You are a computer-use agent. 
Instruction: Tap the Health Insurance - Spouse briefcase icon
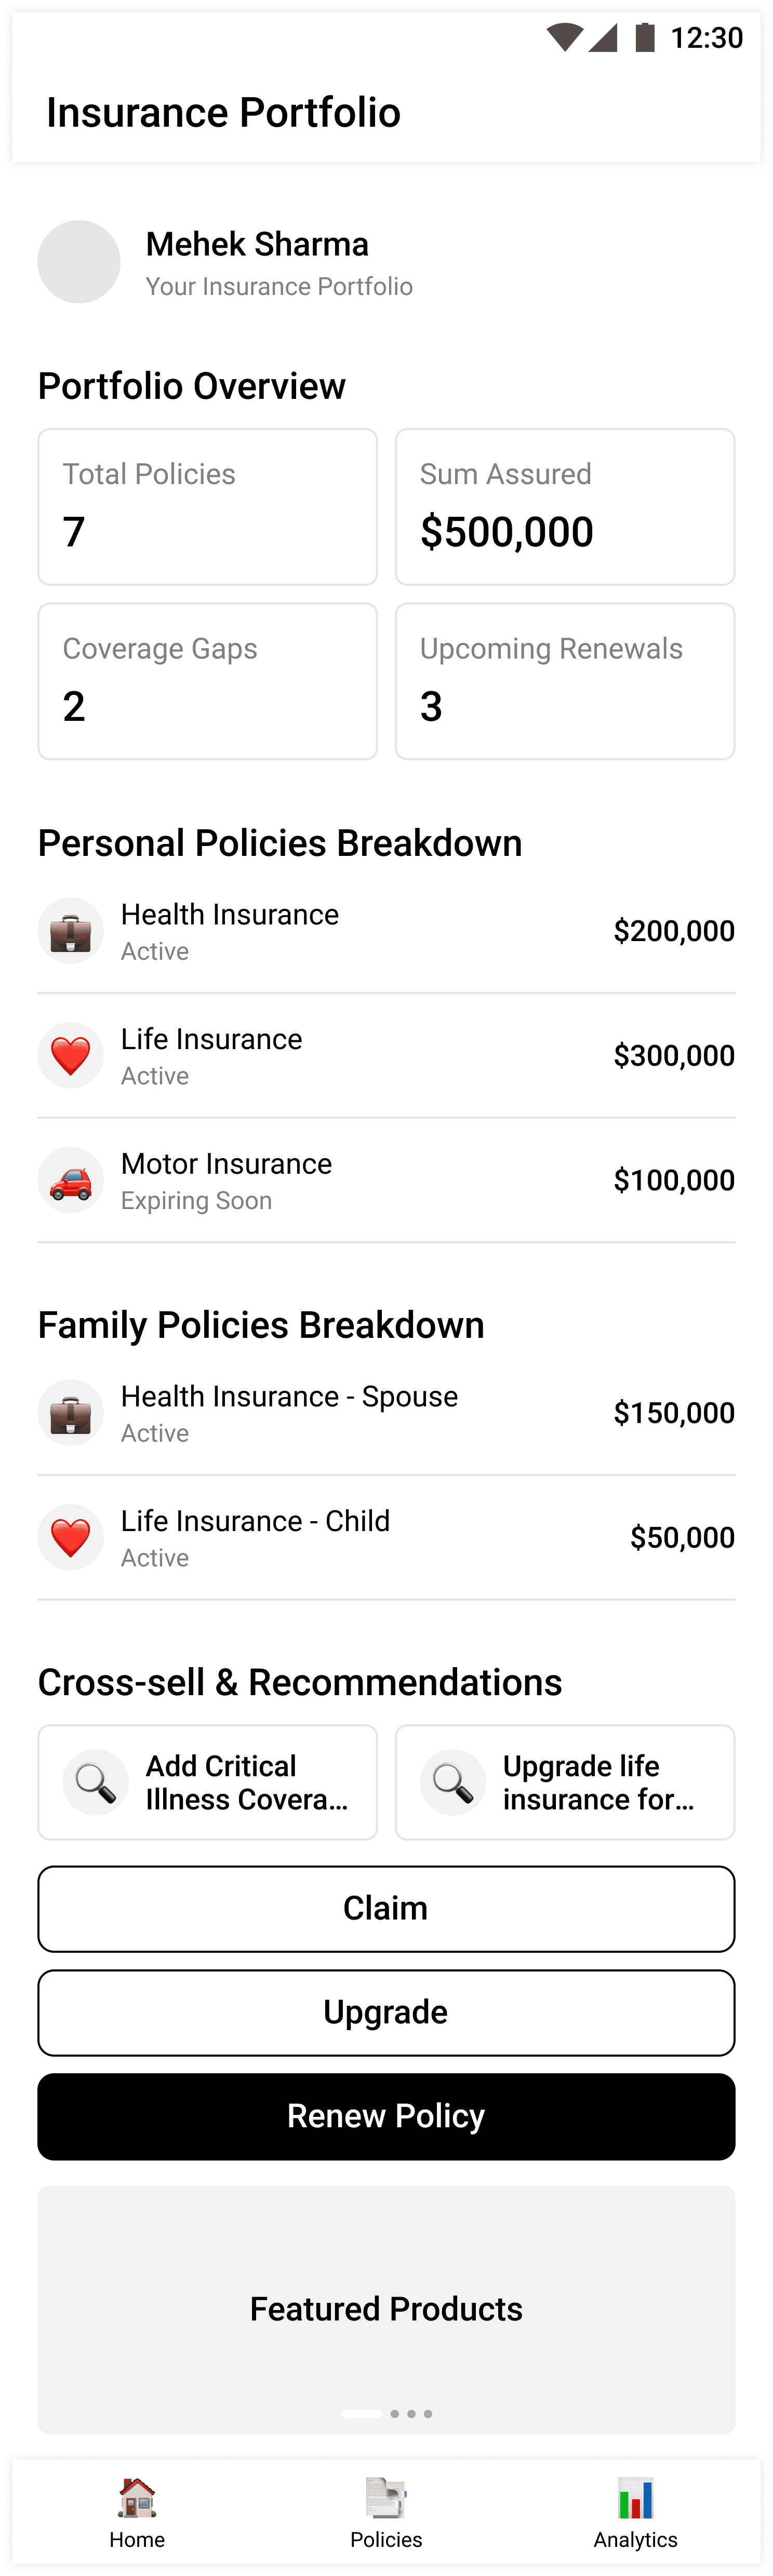71,1413
